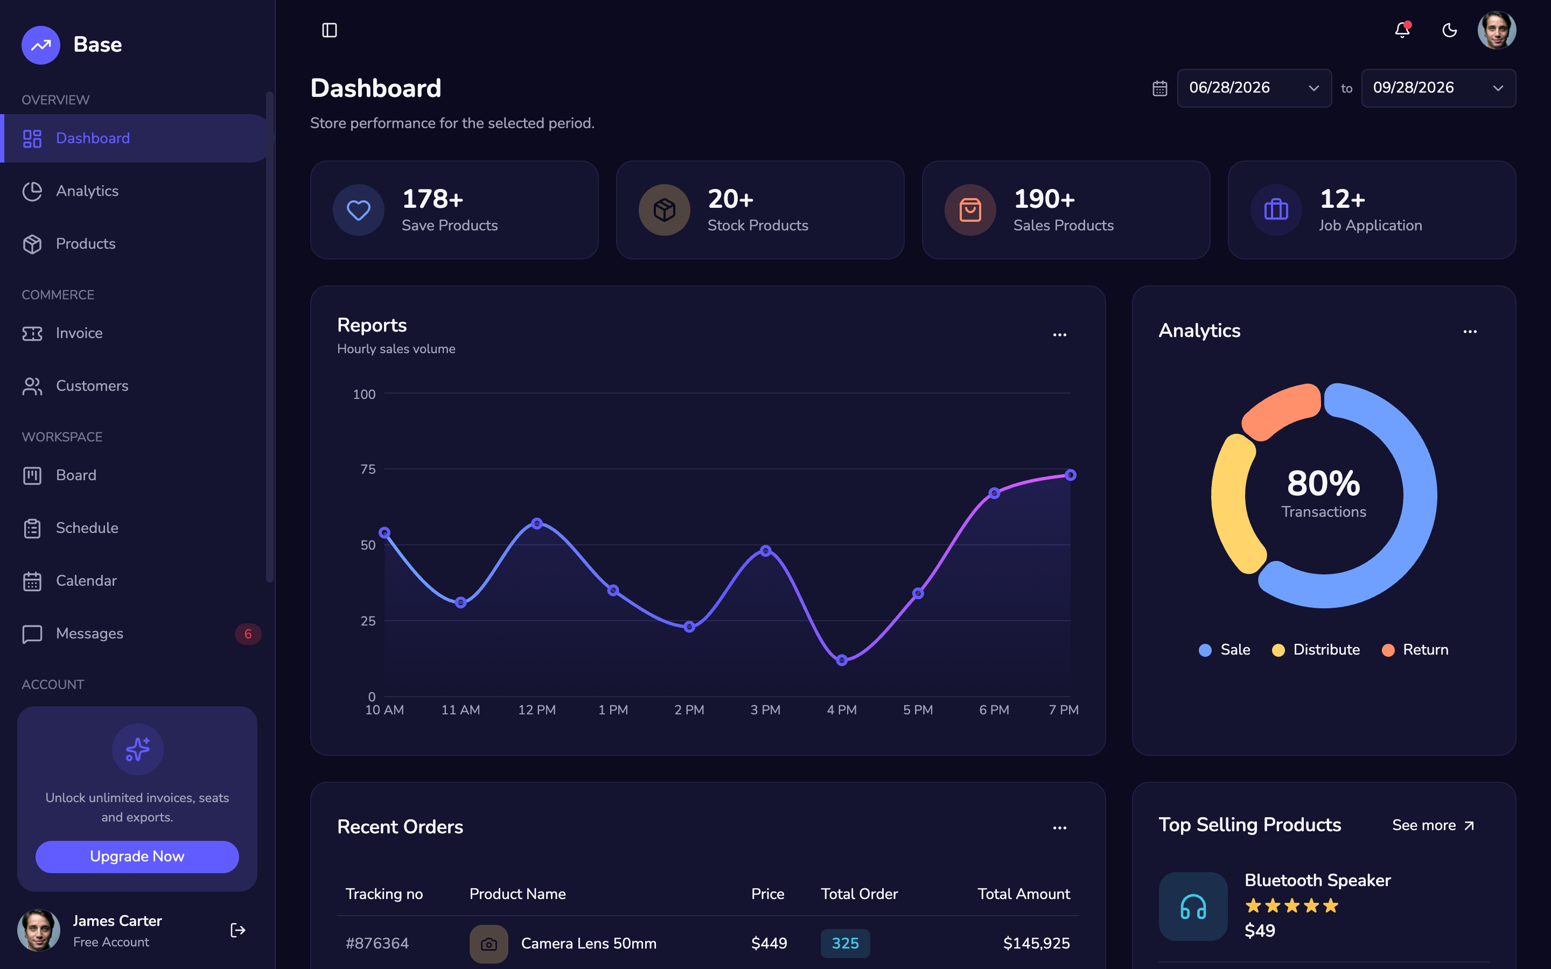Click the Messages badge showing 6
The height and width of the screenshot is (969, 1551).
pos(248,634)
